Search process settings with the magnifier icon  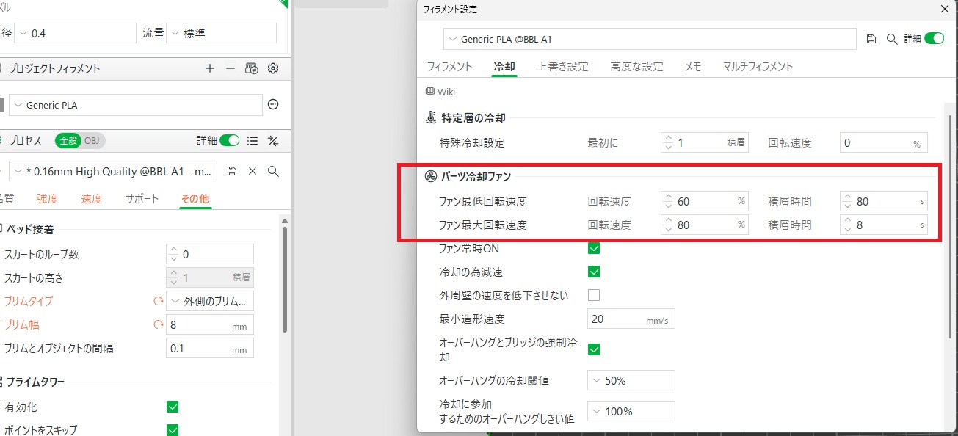[273, 171]
